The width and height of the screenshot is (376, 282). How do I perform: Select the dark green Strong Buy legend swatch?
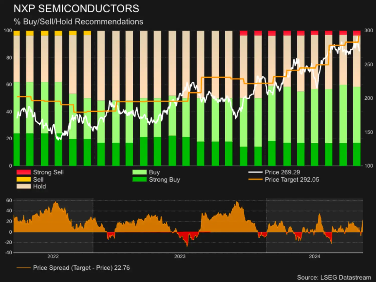click(139, 179)
